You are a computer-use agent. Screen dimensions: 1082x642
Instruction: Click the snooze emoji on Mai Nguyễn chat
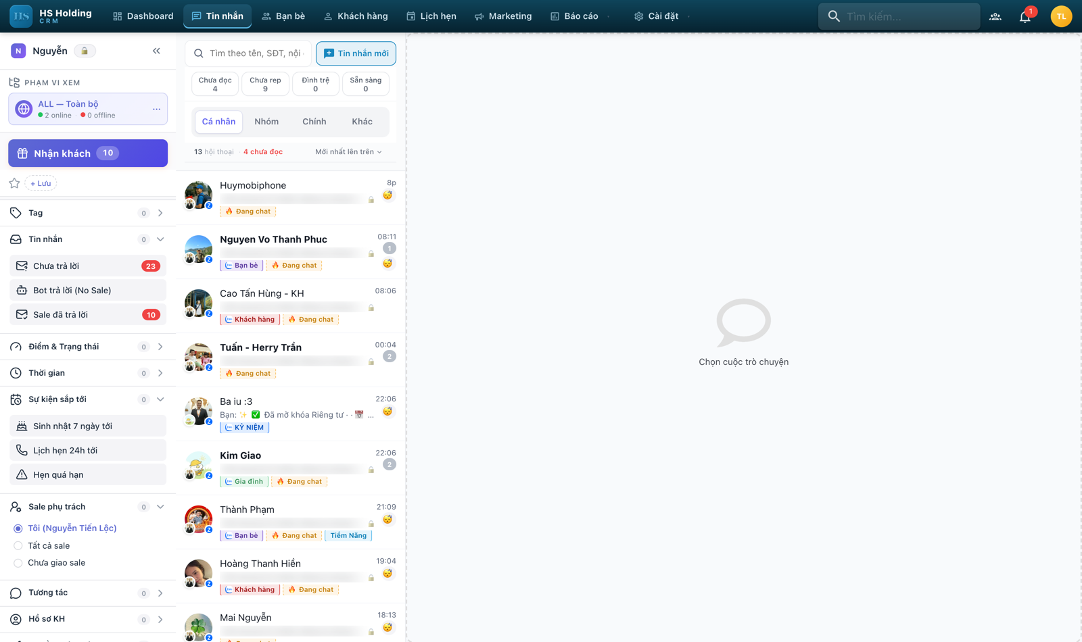point(387,628)
